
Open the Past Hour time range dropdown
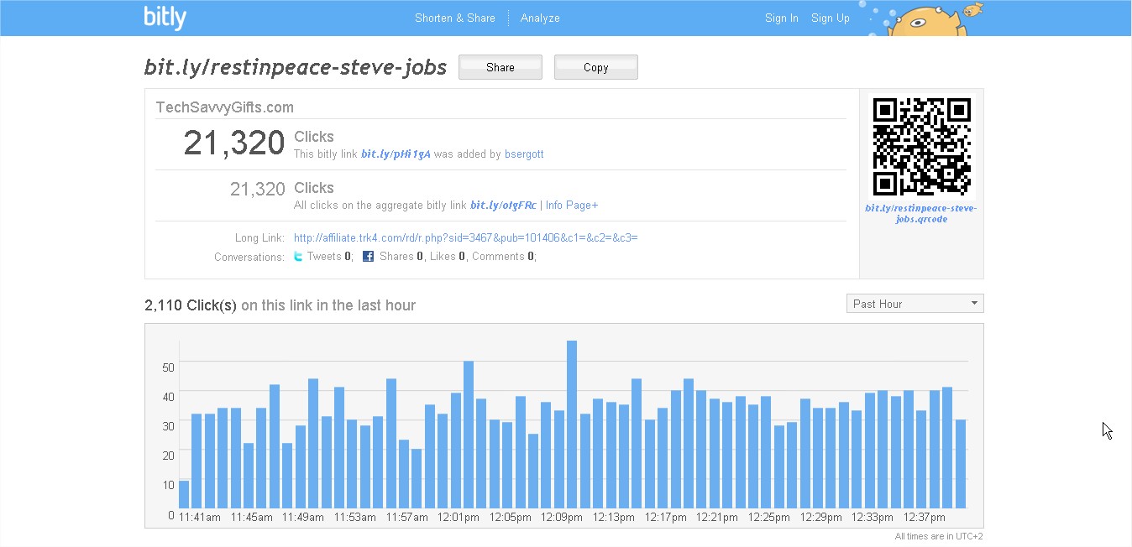point(915,304)
